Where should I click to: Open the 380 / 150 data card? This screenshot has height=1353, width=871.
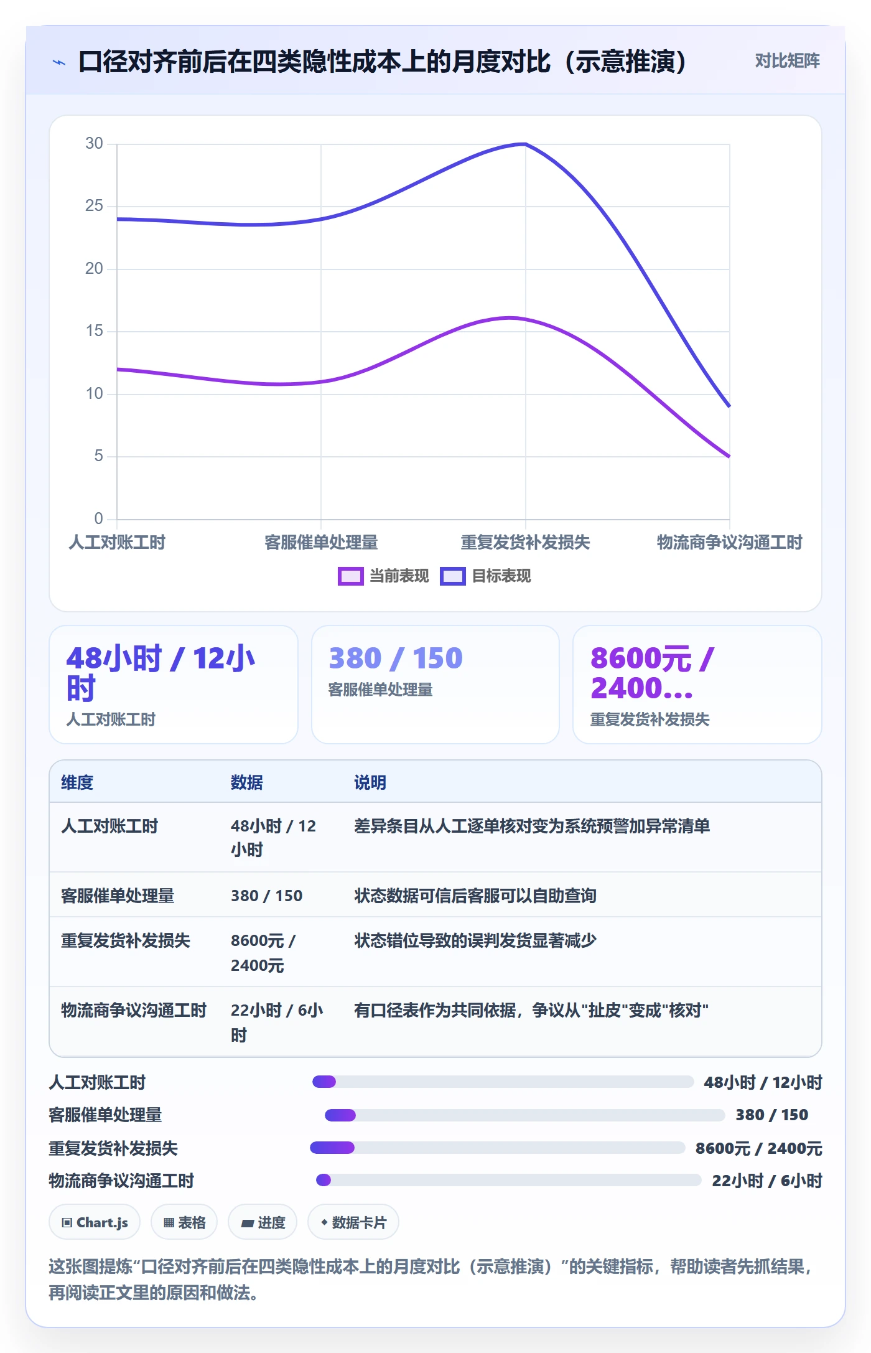435,685
